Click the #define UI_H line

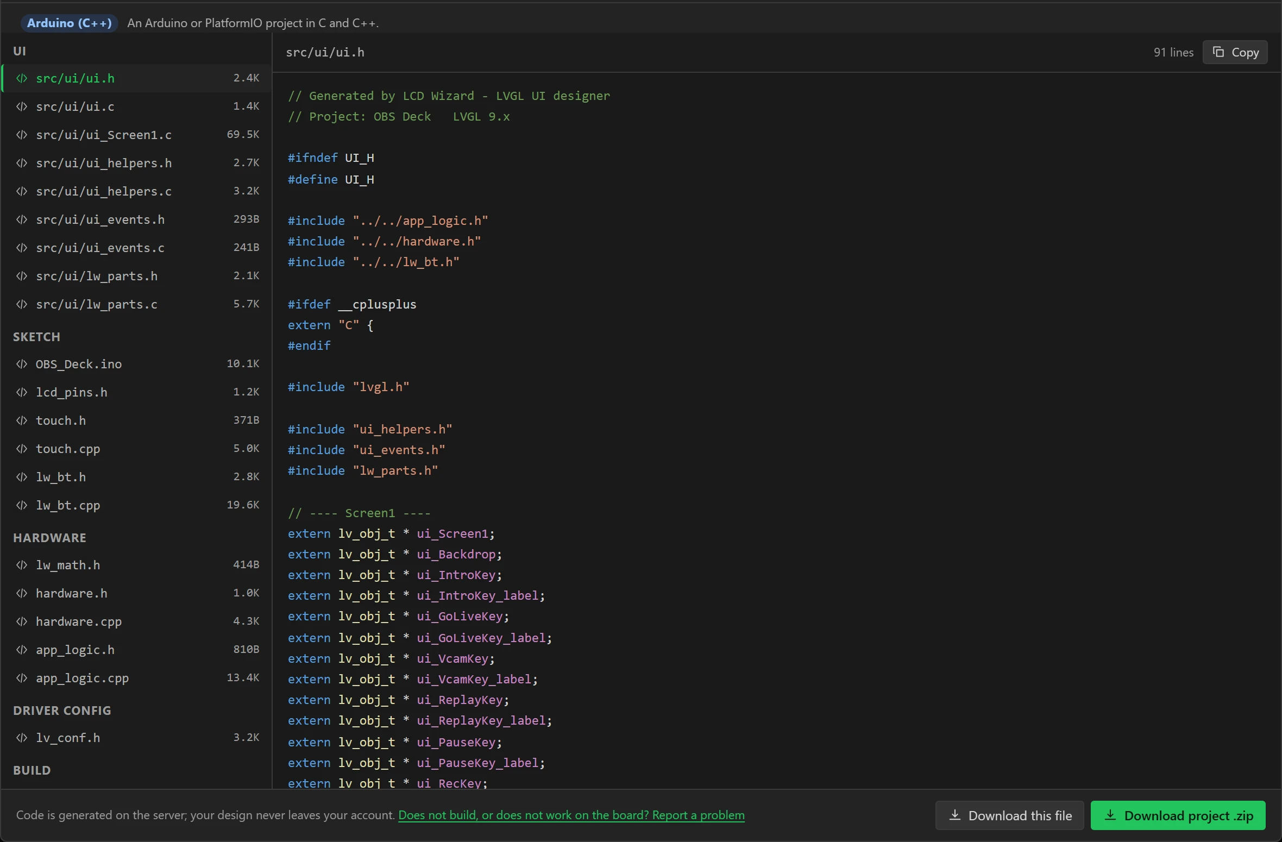[x=331, y=179]
